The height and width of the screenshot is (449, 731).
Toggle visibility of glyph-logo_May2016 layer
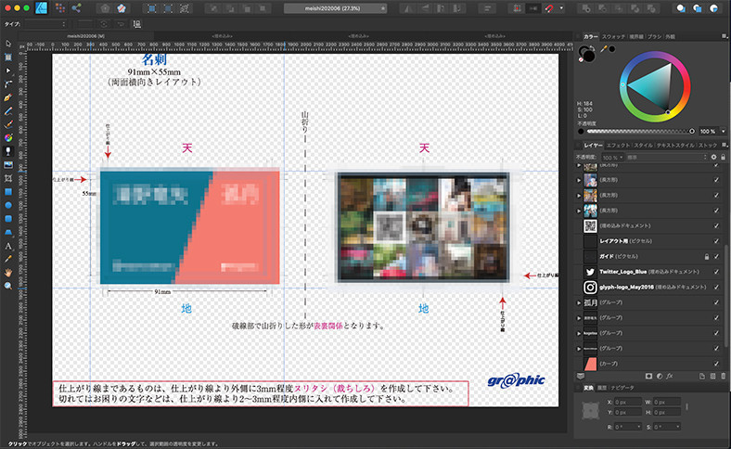pos(716,288)
